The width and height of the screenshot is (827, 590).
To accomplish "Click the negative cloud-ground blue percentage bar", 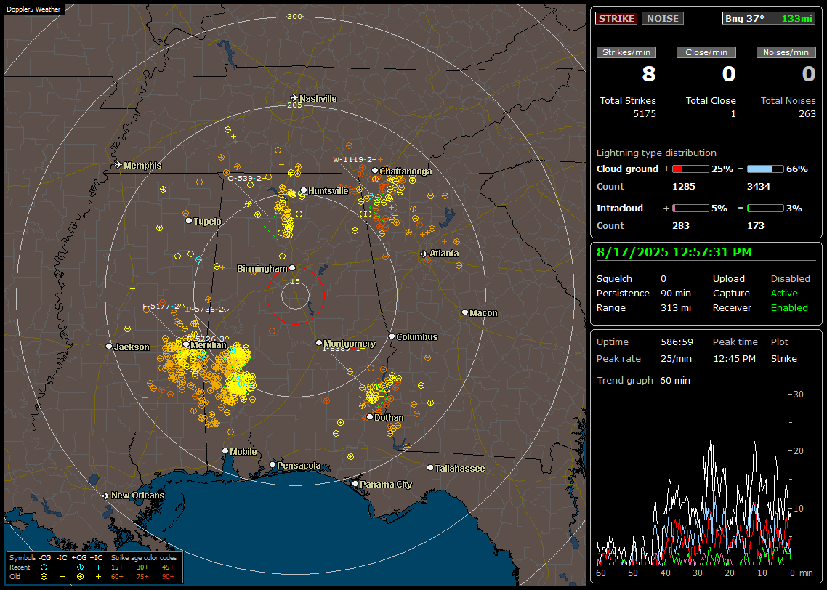I will coord(765,169).
